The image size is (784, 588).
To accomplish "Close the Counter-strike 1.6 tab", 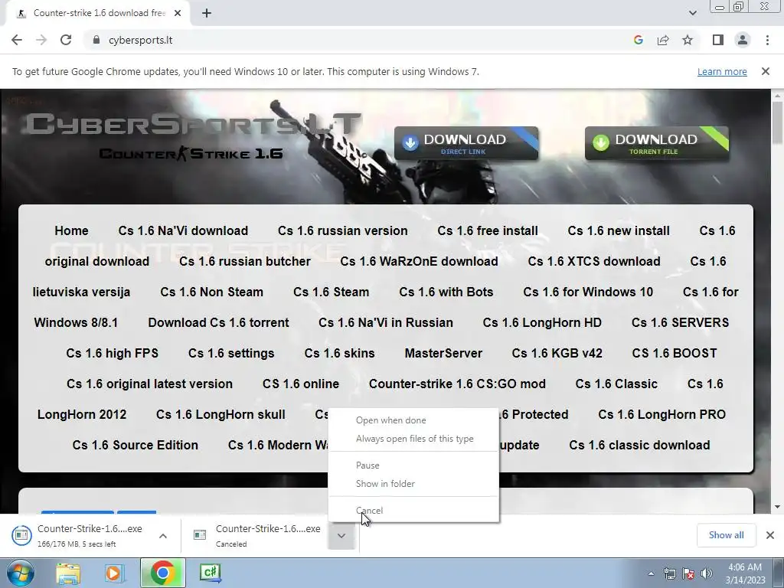I will click(x=178, y=14).
